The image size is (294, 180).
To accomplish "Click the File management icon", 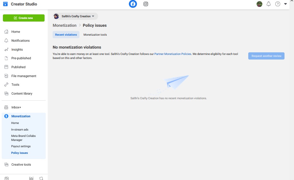I will tap(6, 76).
